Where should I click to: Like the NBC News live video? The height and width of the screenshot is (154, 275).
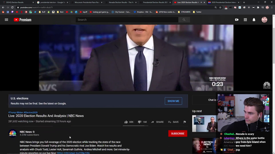[129, 122]
